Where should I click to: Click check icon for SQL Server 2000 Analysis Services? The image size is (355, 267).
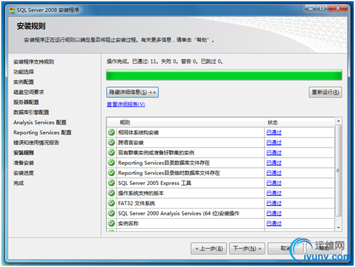(111, 213)
